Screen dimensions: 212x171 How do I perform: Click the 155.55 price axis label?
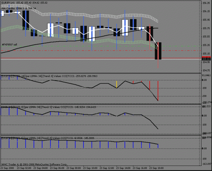(x=206, y=37)
